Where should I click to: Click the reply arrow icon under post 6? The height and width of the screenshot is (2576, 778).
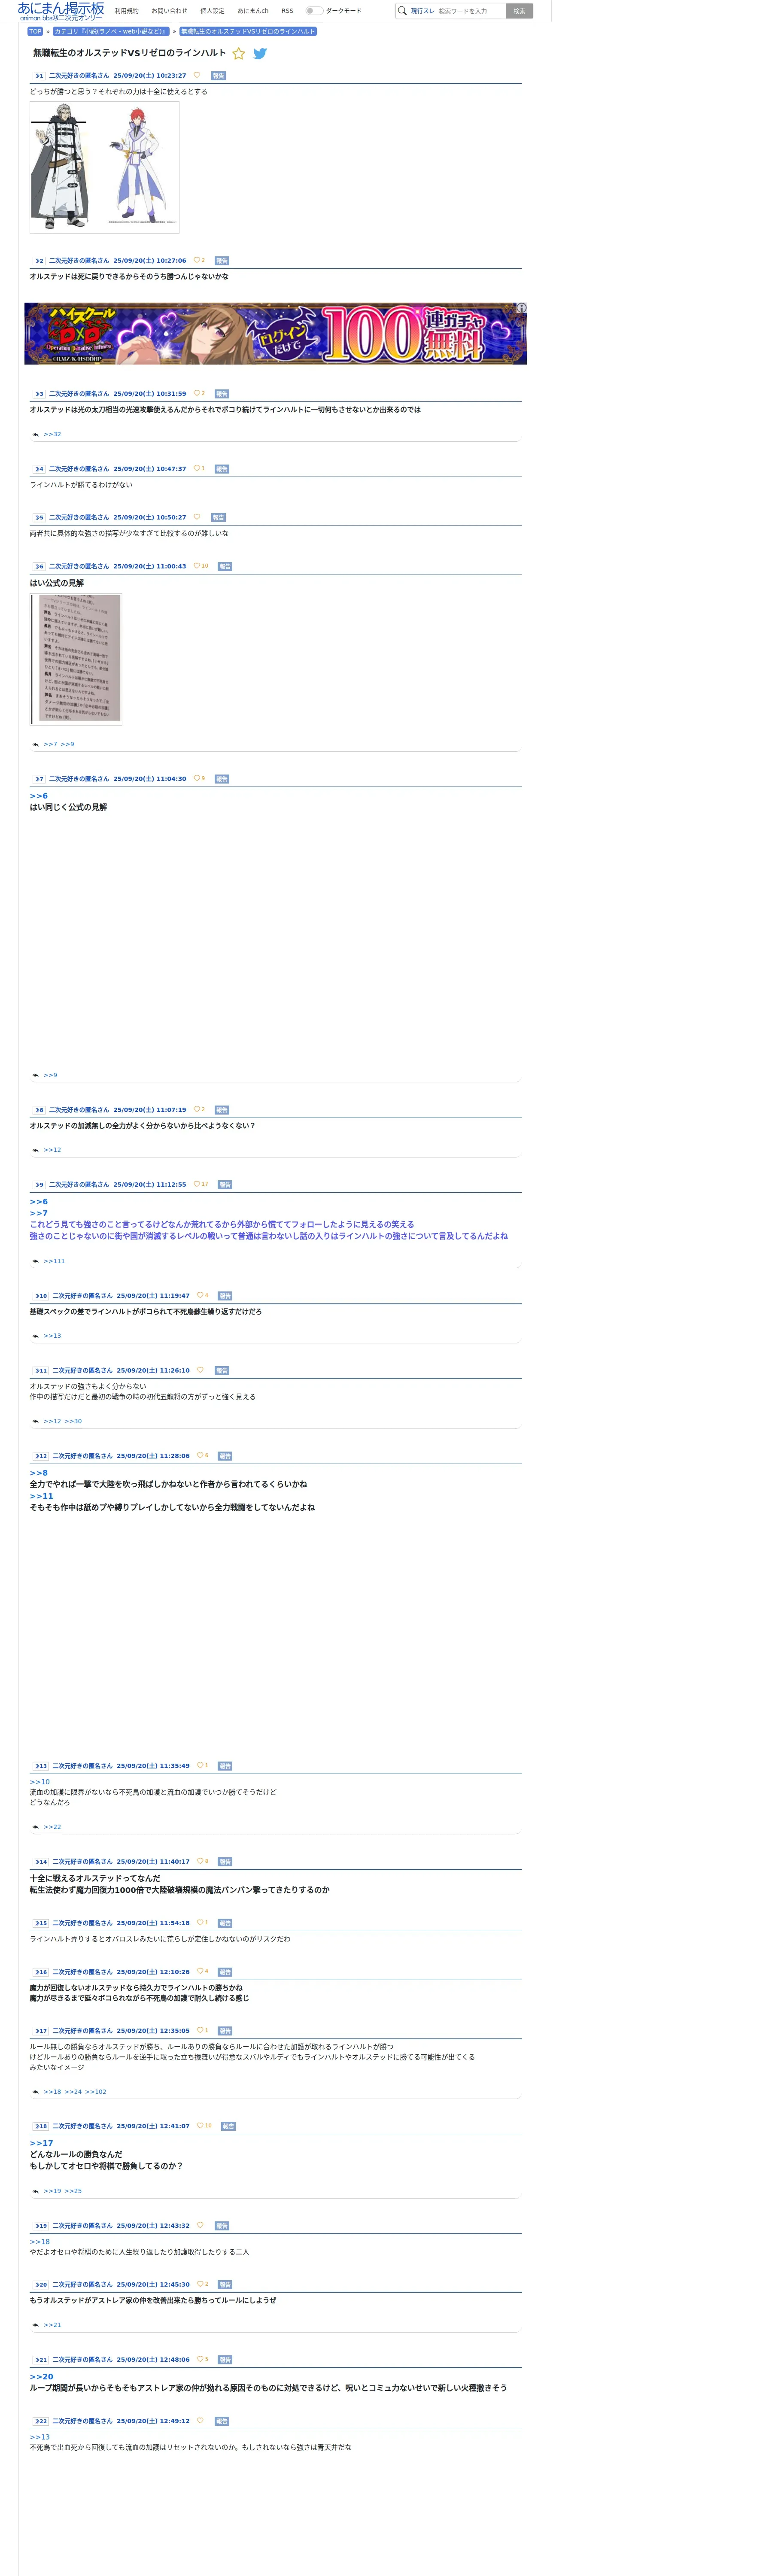tap(36, 744)
